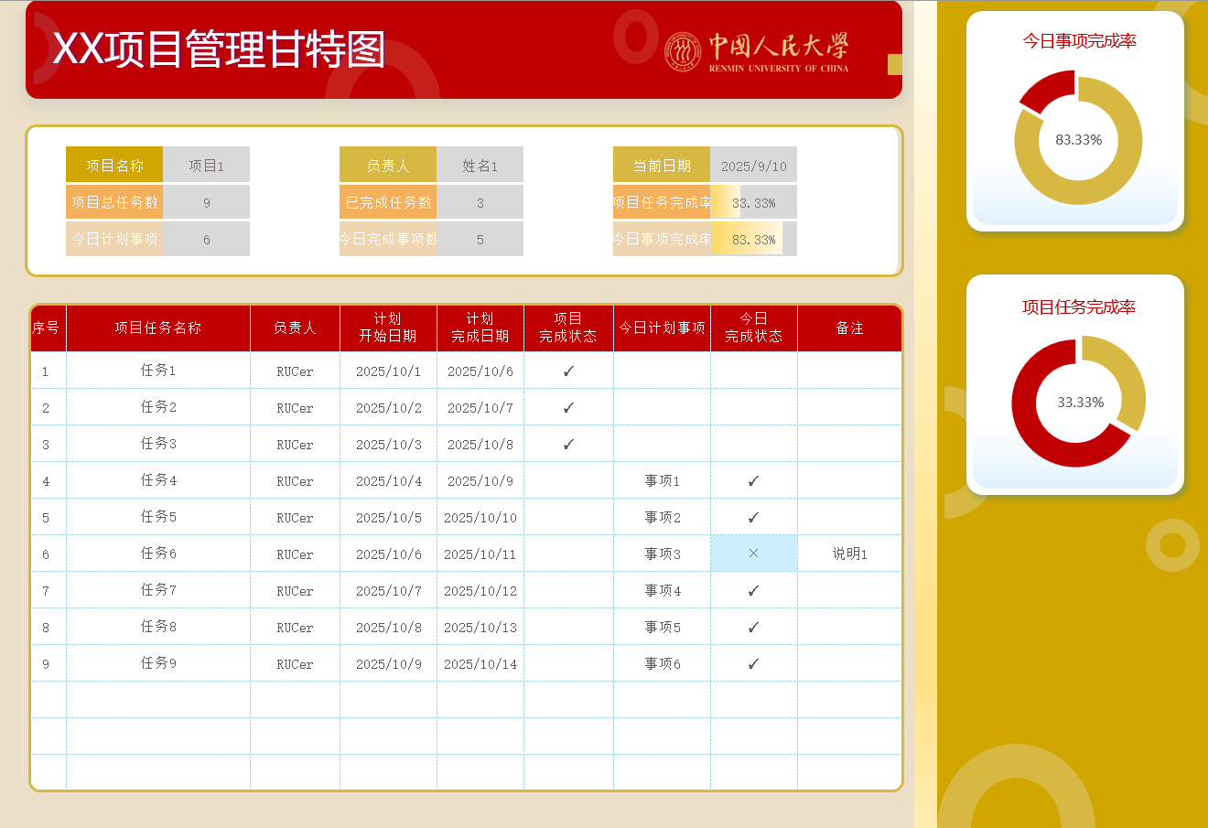The image size is (1208, 828).
Task: Click the 项目总任务数 value 9
Action: coord(206,202)
